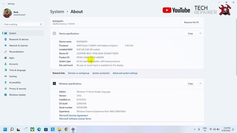Open Microsoft Store from taskbar

tap(46, 129)
